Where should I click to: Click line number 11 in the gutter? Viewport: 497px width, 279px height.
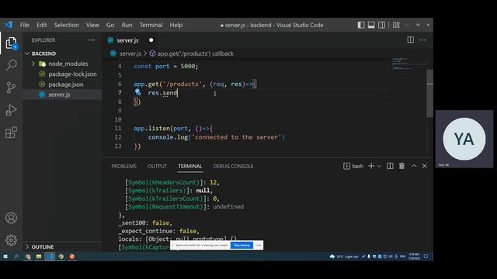118,129
